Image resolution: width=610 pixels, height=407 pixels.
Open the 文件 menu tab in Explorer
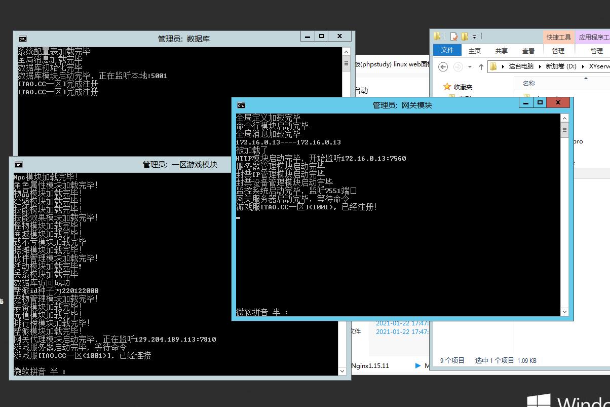[447, 50]
